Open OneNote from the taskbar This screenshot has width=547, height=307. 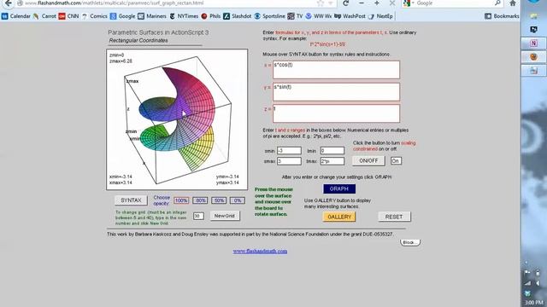(533, 43)
